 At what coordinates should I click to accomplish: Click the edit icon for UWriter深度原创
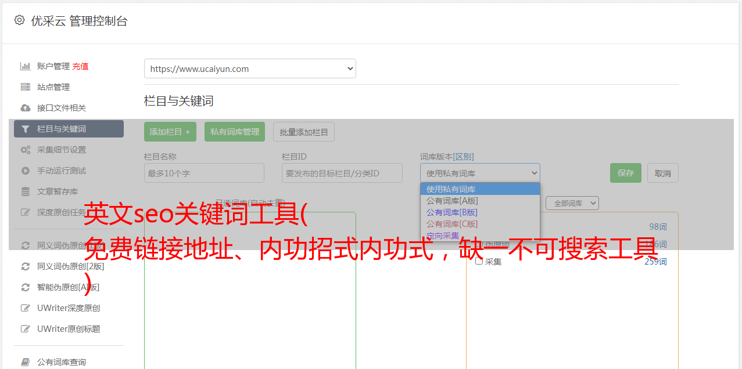pos(25,308)
